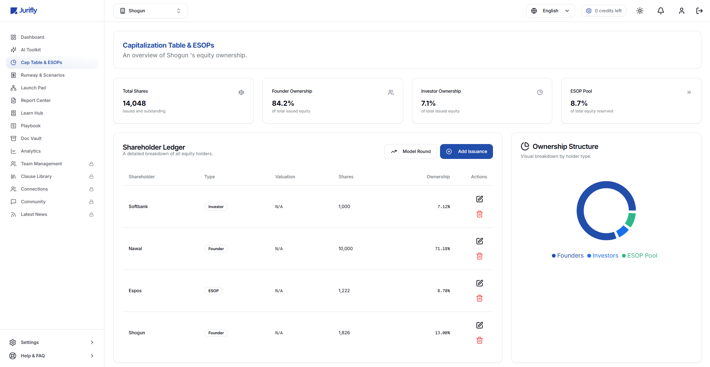Click the pie icon on Investor Ownership card
This screenshot has height=367, width=710.
point(540,92)
